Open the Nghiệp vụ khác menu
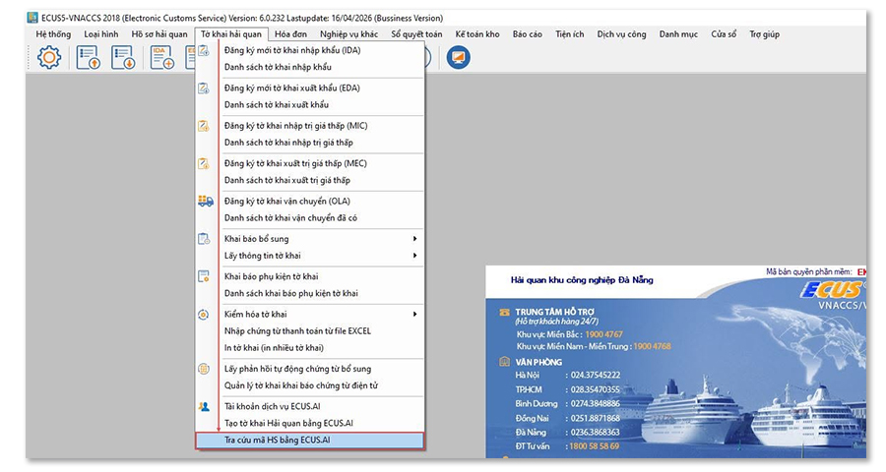886x472 pixels. [x=348, y=34]
